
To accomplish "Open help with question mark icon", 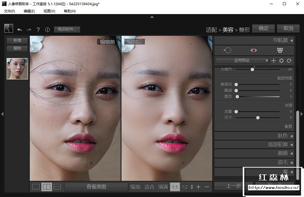I will pos(38,30).
